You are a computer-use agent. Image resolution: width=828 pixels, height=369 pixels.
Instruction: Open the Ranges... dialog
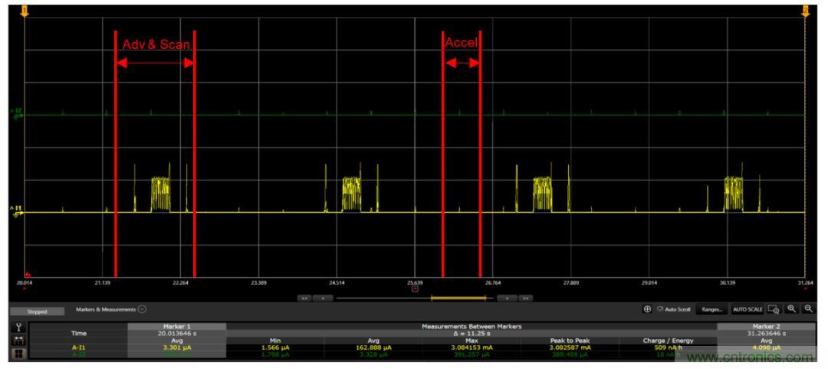[712, 309]
